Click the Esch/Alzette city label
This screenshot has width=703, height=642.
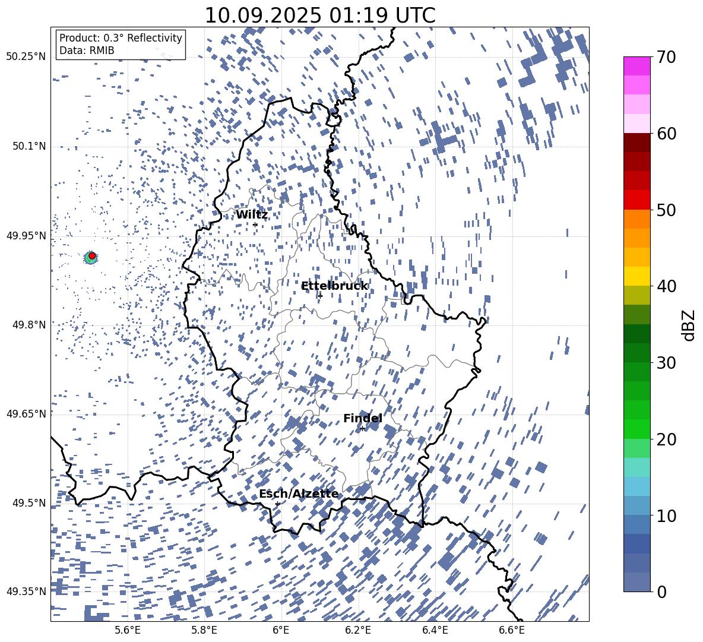(299, 494)
